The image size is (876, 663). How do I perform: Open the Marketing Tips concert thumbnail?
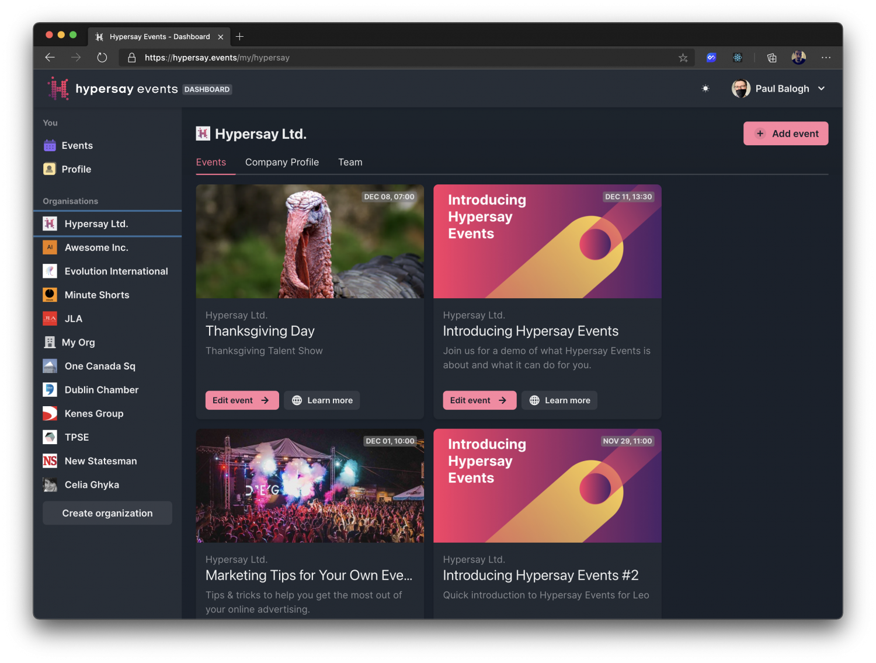[310, 486]
